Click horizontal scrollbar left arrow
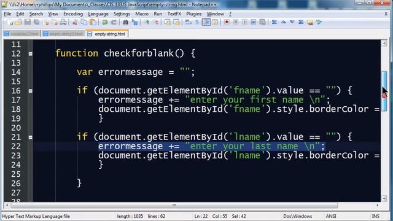This screenshot has height=221, width=393. (x=7, y=205)
